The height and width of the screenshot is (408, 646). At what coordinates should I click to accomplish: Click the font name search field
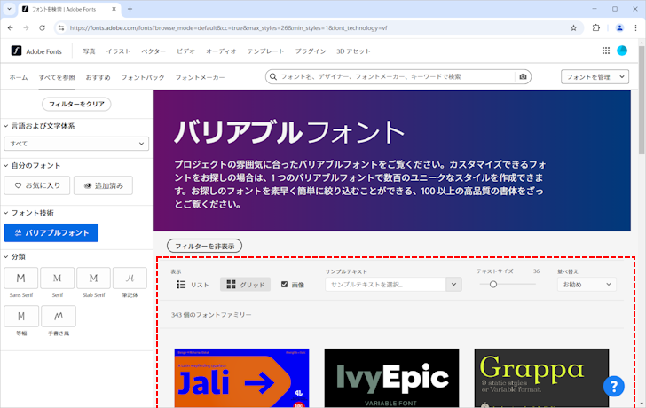click(x=397, y=76)
